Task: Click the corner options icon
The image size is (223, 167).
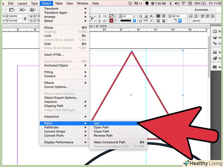Action: pyautogui.click(x=169, y=16)
